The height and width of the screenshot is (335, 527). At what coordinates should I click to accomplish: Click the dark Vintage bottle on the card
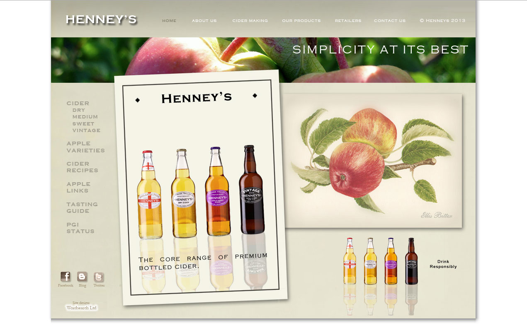(251, 190)
